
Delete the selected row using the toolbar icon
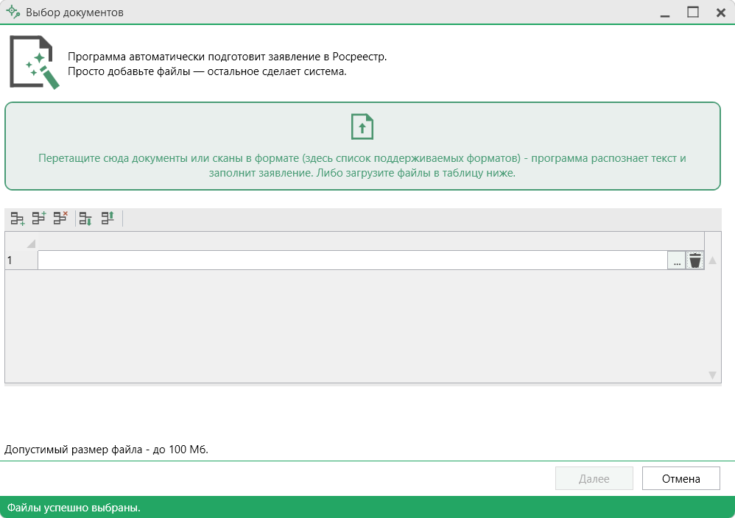60,219
